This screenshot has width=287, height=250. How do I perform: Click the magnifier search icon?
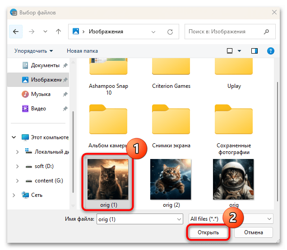coord(266,32)
